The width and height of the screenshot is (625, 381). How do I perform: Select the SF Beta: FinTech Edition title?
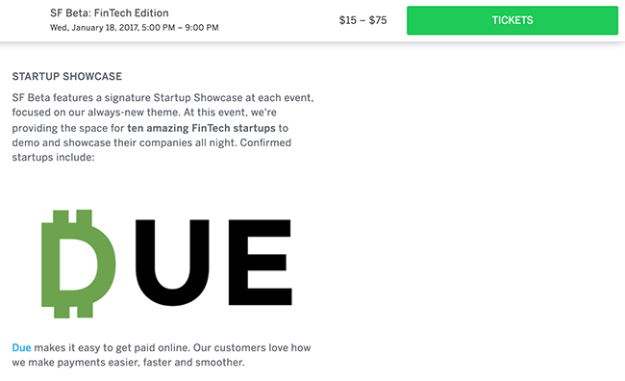point(110,13)
